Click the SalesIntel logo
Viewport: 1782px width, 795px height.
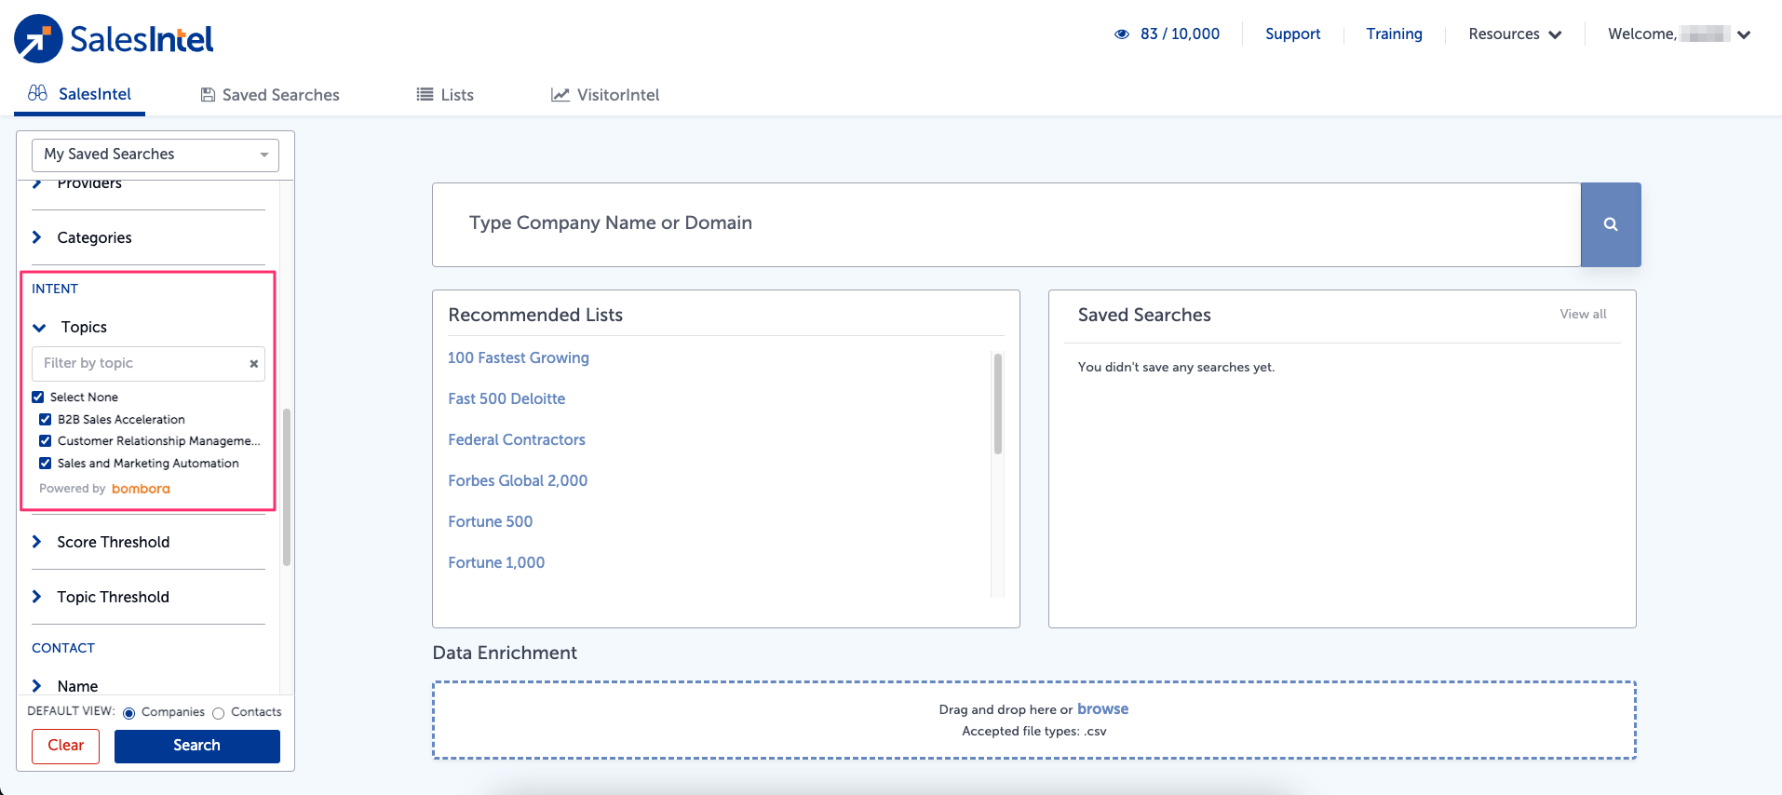114,39
